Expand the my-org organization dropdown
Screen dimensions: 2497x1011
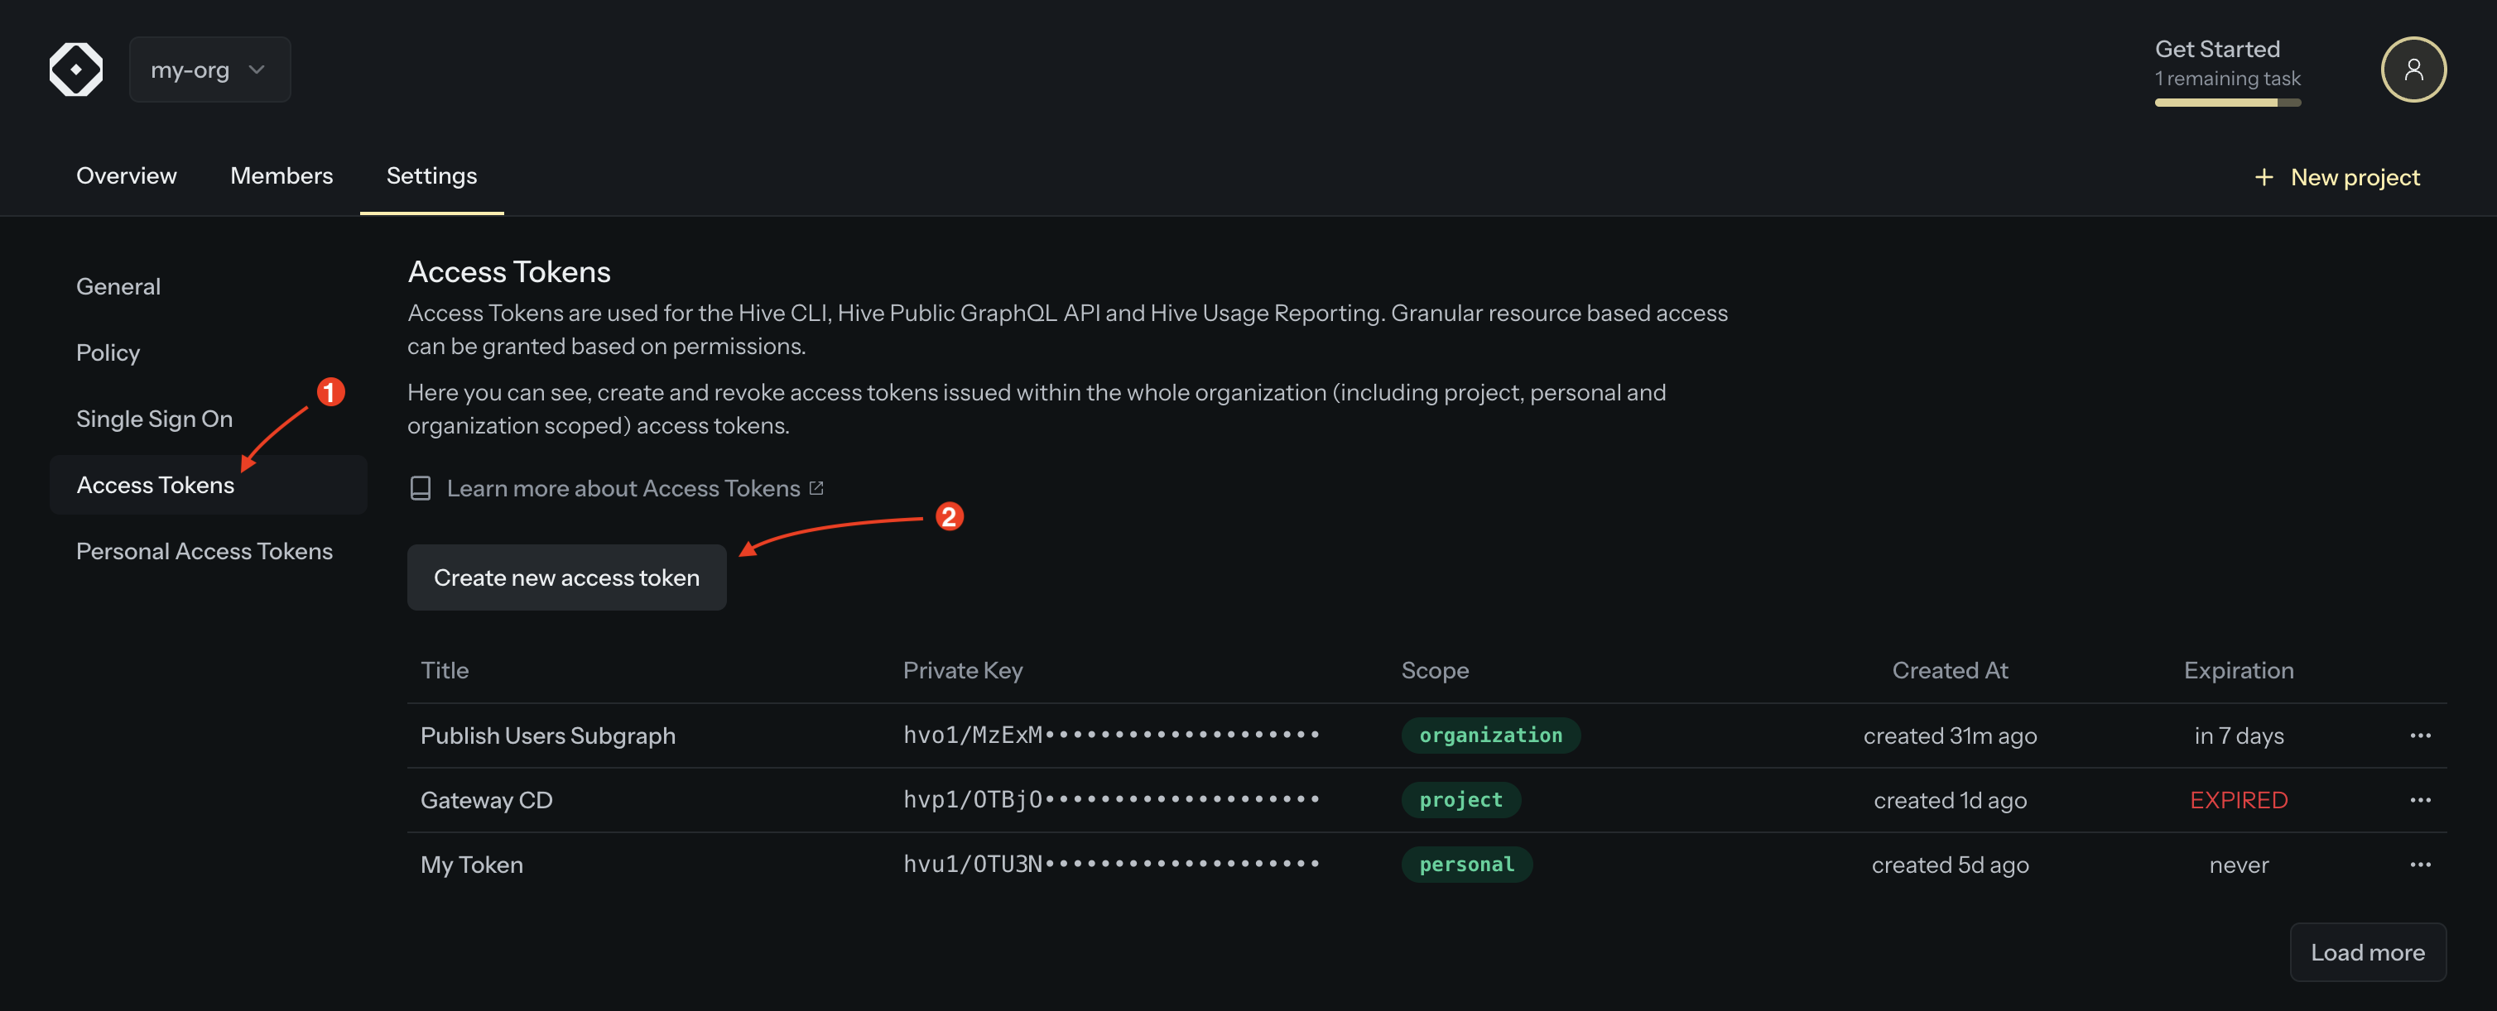(x=209, y=69)
